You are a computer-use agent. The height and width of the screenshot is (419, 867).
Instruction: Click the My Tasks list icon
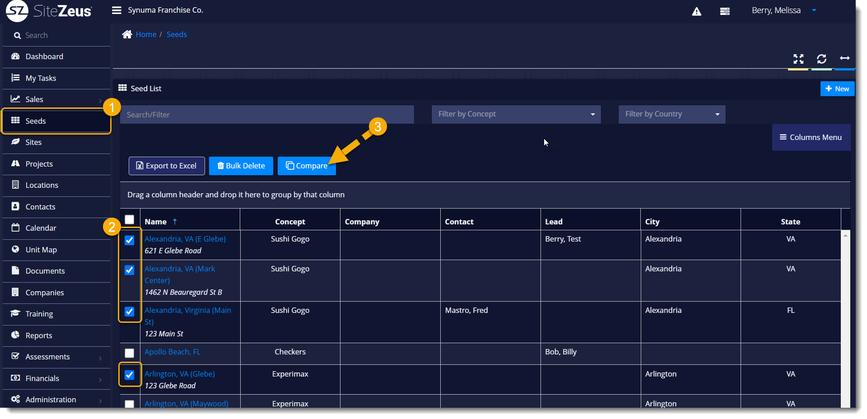click(x=15, y=78)
